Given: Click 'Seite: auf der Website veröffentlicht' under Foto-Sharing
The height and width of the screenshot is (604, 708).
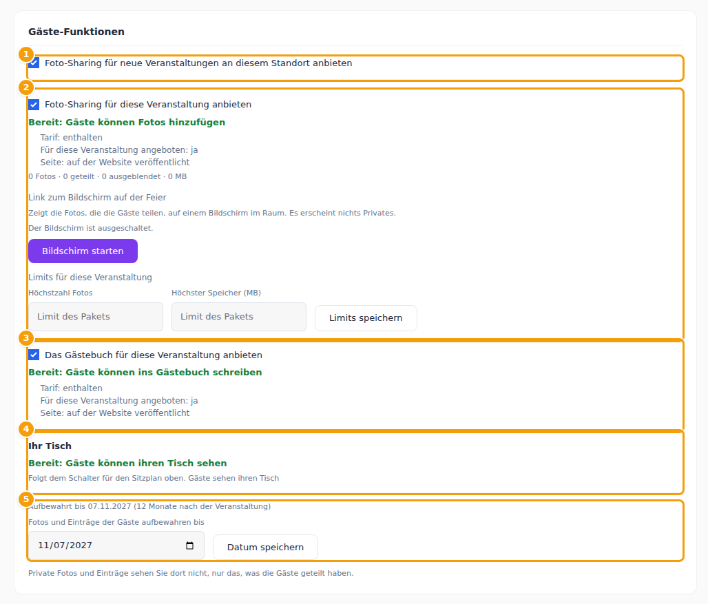Looking at the screenshot, I should point(115,163).
